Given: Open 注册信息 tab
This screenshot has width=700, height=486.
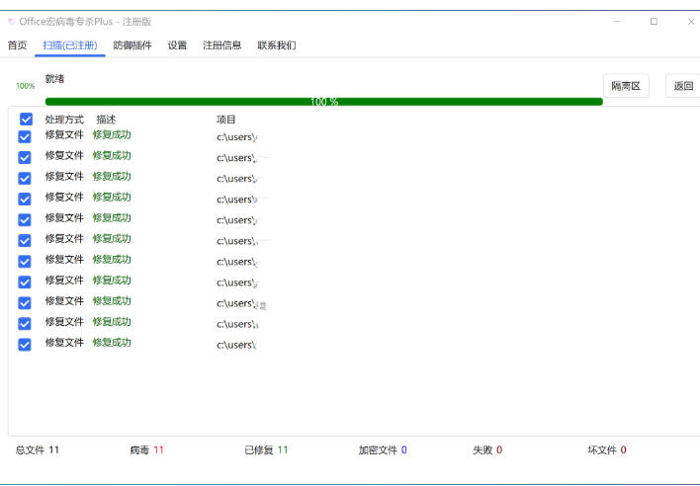Looking at the screenshot, I should (x=221, y=45).
